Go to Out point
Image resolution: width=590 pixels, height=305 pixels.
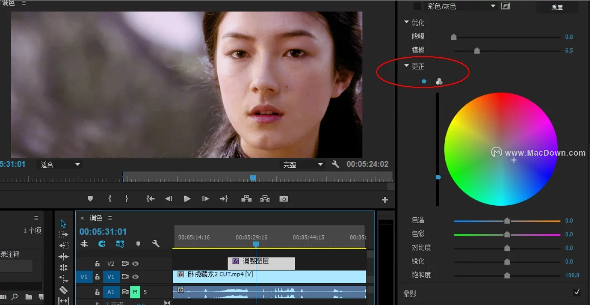coord(224,199)
